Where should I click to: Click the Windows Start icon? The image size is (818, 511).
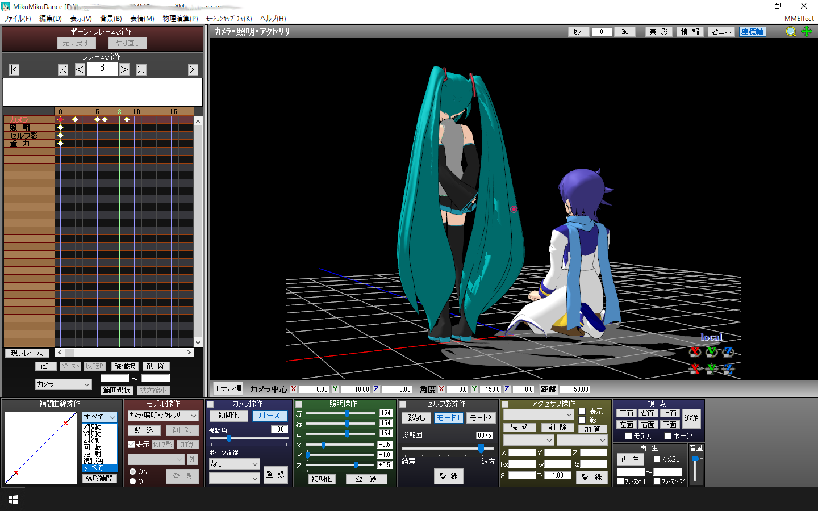click(14, 500)
